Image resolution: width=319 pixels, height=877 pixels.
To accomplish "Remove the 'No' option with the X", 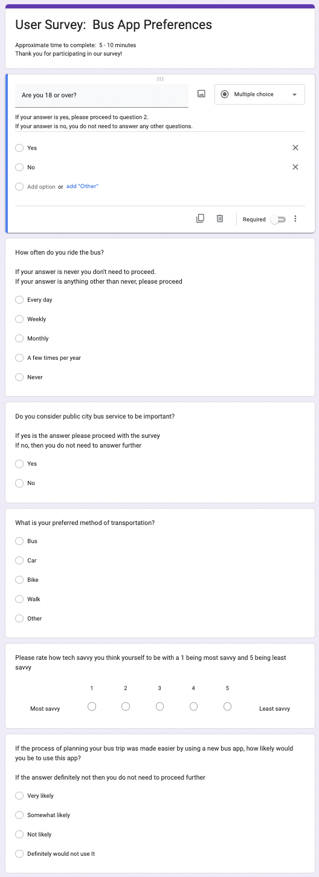I will click(x=295, y=167).
